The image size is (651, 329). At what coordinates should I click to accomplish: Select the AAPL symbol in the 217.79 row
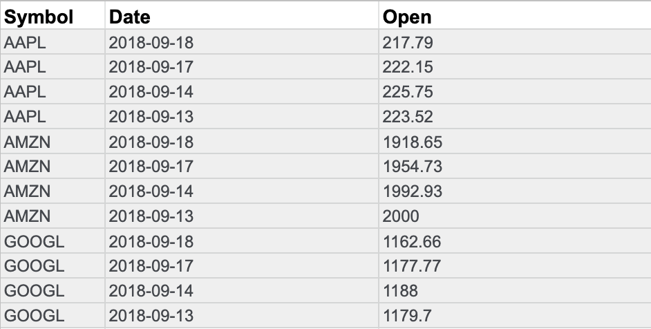26,43
